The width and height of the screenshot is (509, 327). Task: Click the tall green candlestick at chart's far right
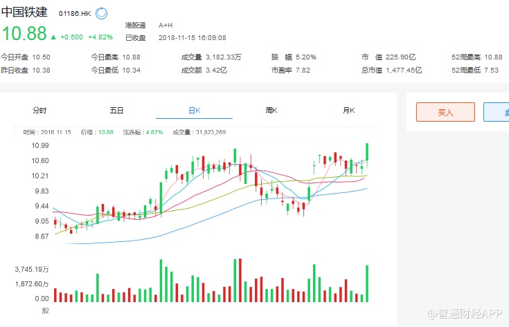(x=367, y=153)
